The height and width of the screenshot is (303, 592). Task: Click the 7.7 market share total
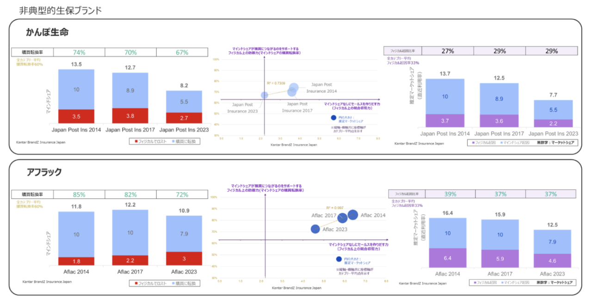pos(552,95)
